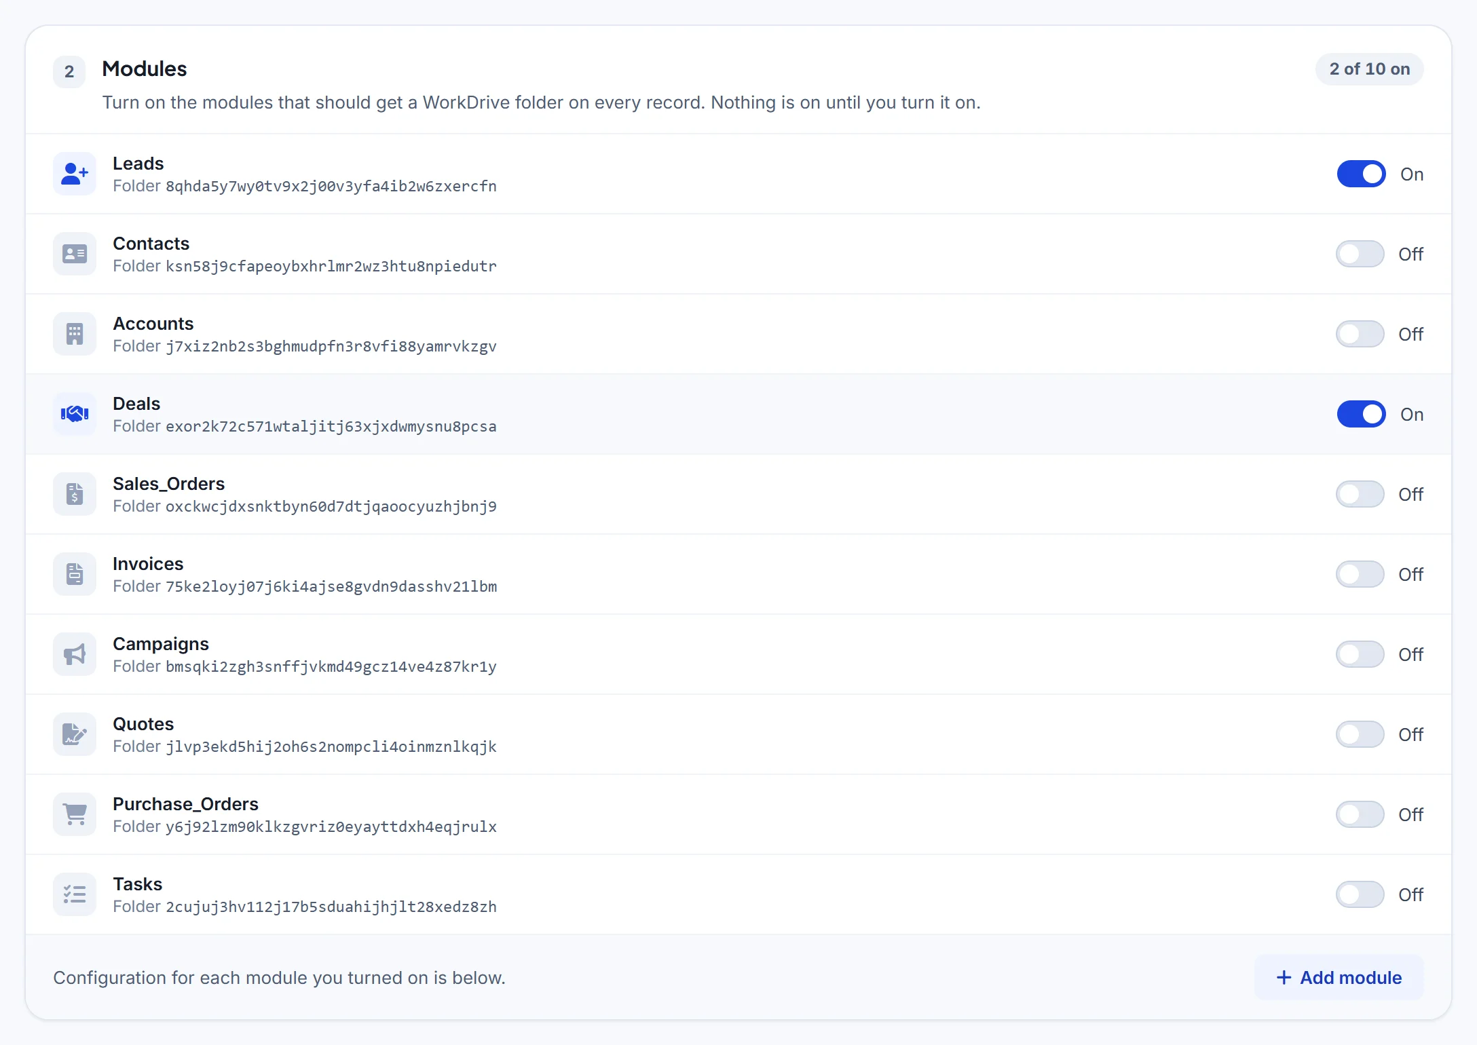
Task: Click the Purchase_Orders shopping cart icon
Action: (x=75, y=814)
